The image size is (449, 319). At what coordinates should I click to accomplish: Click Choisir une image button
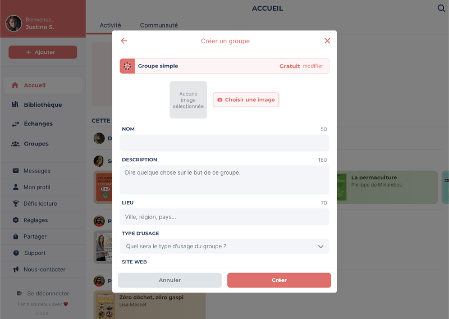[x=246, y=100]
